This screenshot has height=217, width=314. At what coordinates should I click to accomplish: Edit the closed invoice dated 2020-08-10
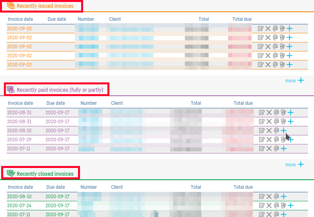click(262, 197)
